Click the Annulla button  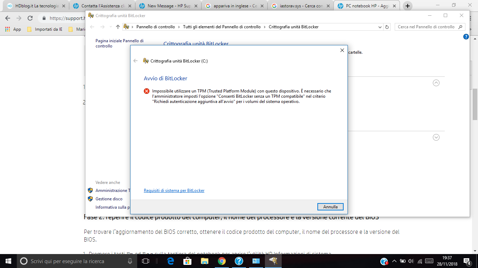point(330,207)
